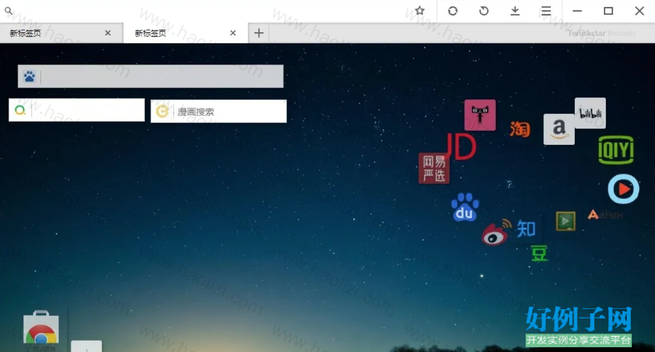Switch to the inactive 新标签页 tab
The image size is (655, 352).
pos(62,33)
